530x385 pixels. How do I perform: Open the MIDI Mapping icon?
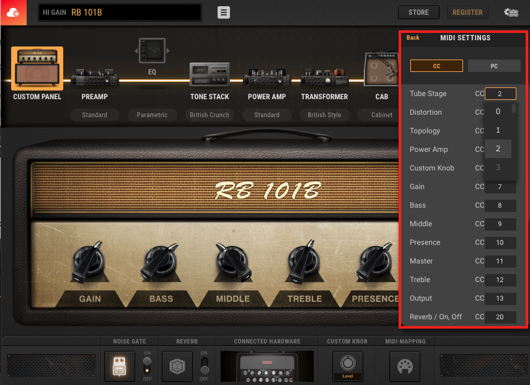404,366
